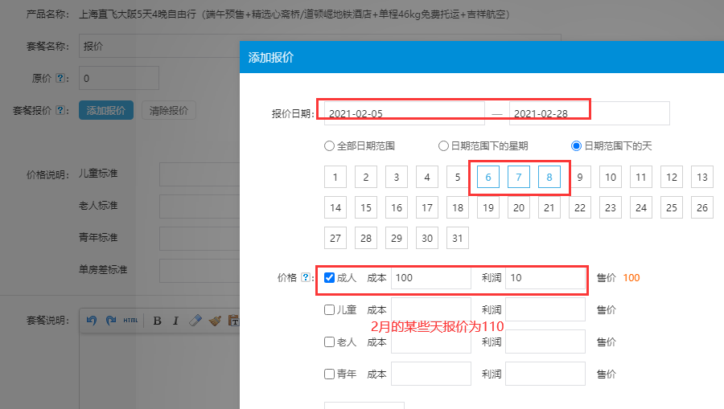Click the redo icon in editor toolbar
Viewport: 724px width, 409px height.
tap(110, 321)
